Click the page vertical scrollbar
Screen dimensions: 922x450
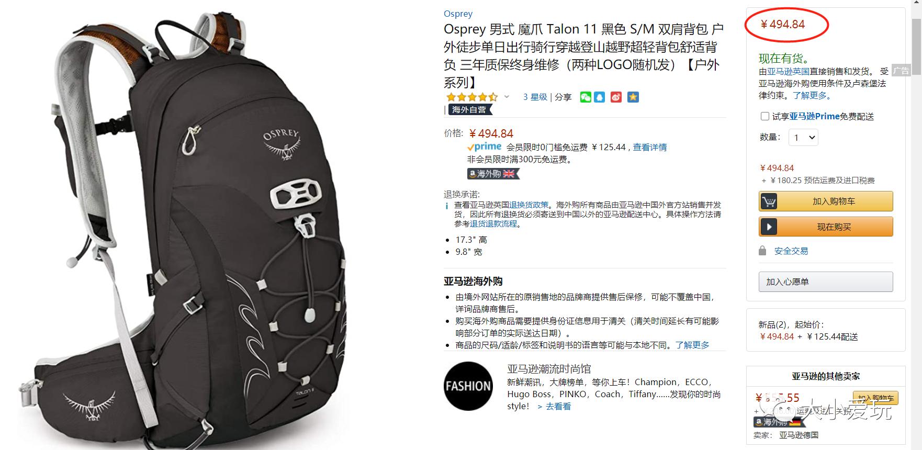(916, 225)
